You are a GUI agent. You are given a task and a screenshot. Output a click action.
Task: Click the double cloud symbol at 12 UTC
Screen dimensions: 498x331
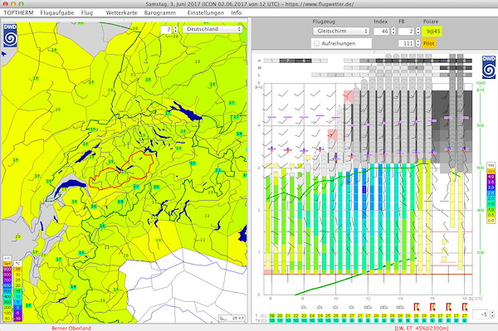[x=368, y=307]
